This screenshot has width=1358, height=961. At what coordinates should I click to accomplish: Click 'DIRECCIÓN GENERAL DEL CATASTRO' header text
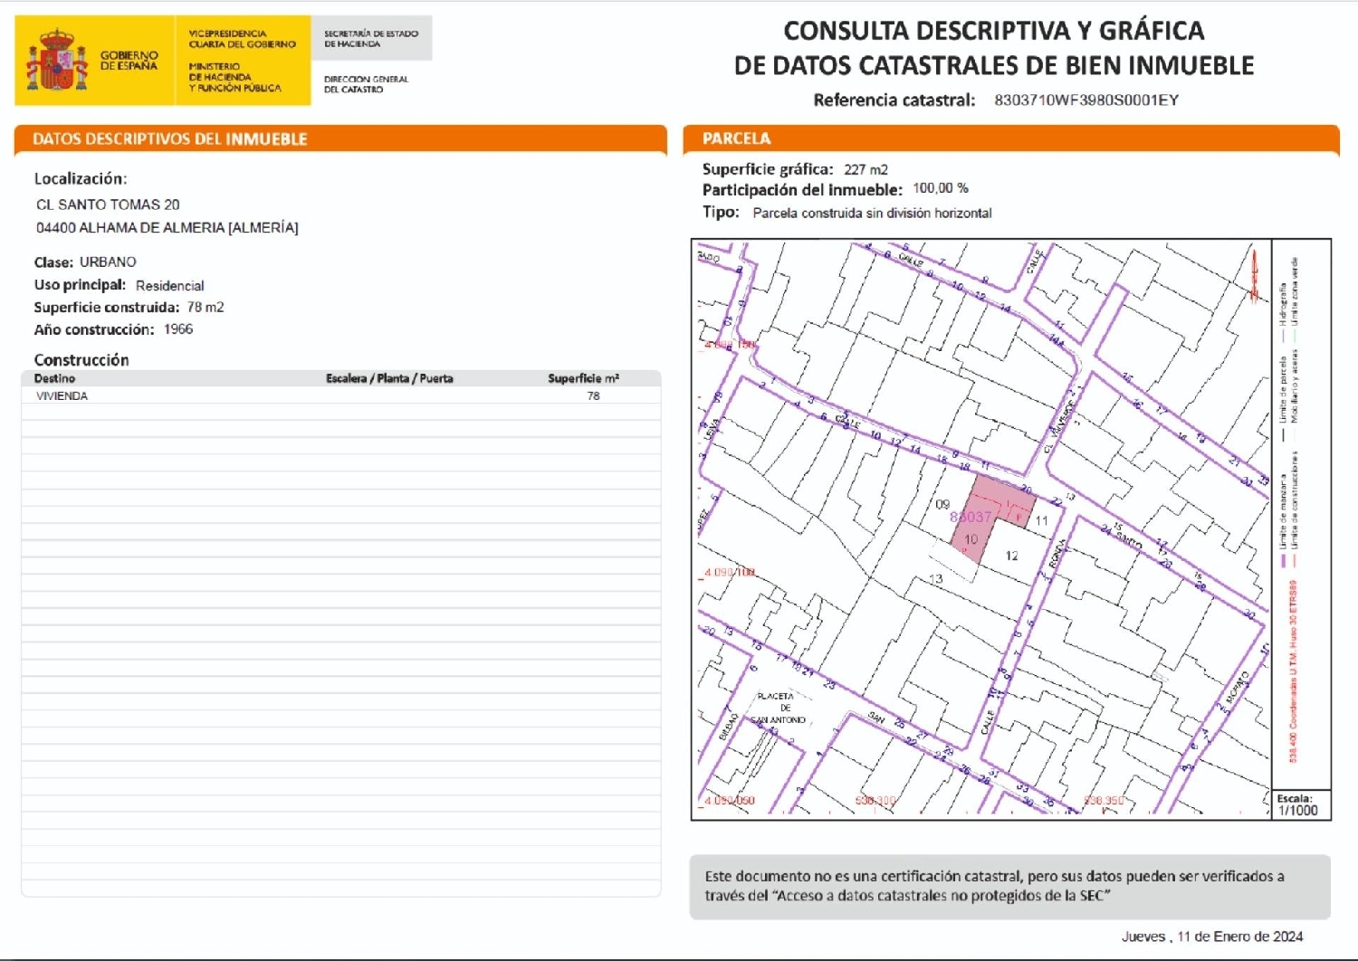pos(366,84)
